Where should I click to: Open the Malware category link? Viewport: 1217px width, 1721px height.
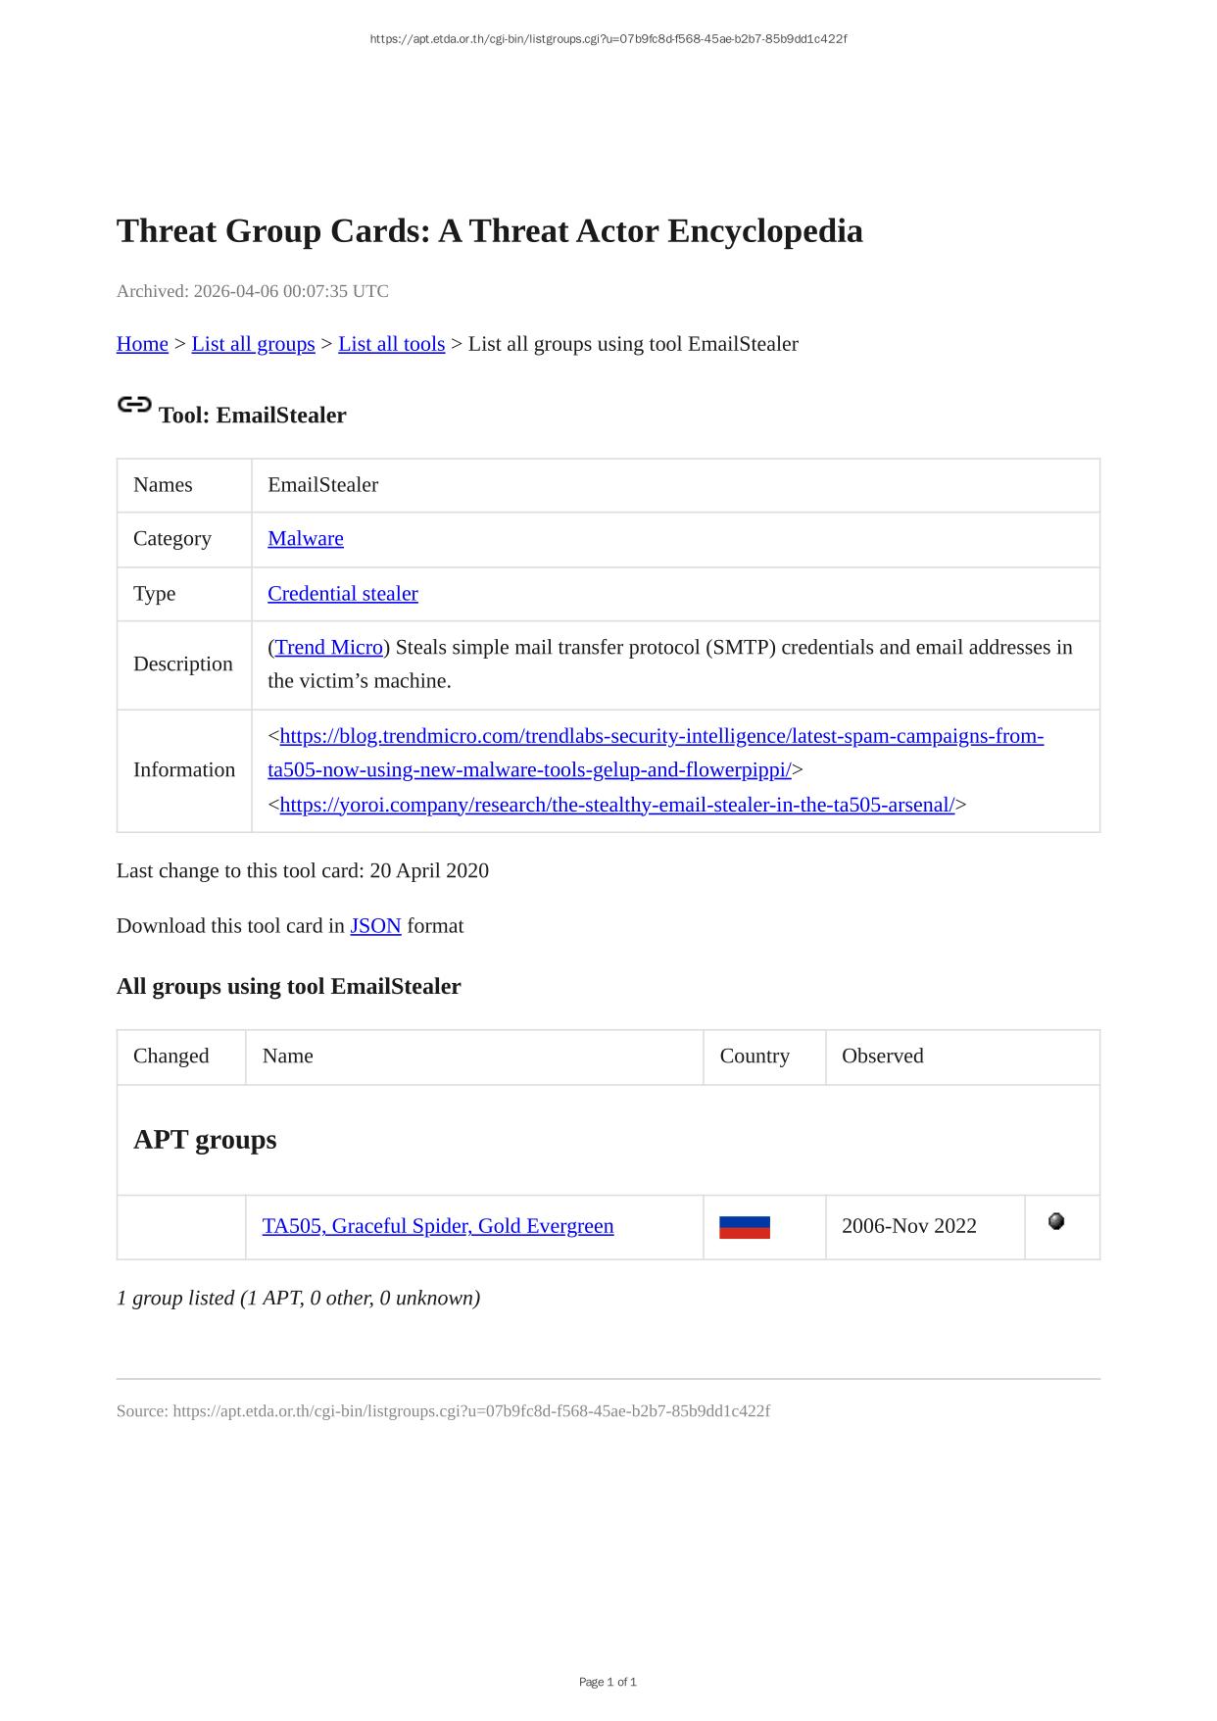(x=305, y=539)
